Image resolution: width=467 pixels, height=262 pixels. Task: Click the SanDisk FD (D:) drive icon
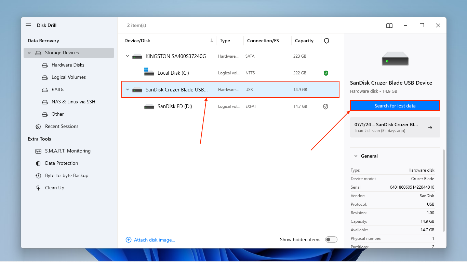(x=149, y=106)
